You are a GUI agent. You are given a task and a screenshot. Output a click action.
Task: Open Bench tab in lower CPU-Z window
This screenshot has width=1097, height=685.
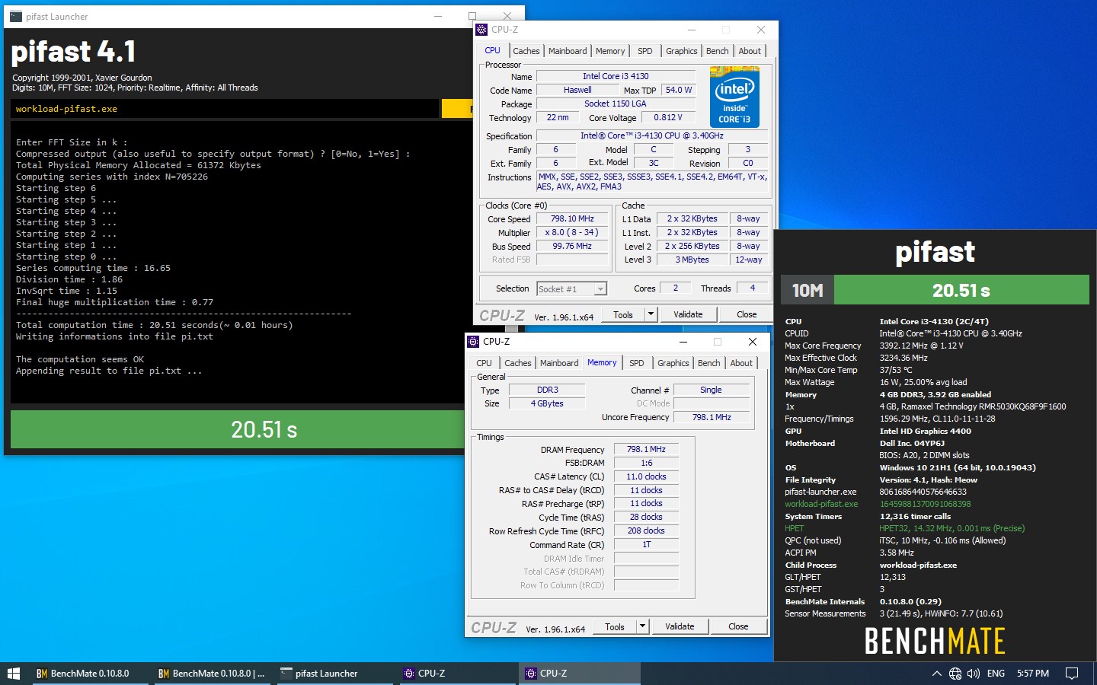pos(709,363)
